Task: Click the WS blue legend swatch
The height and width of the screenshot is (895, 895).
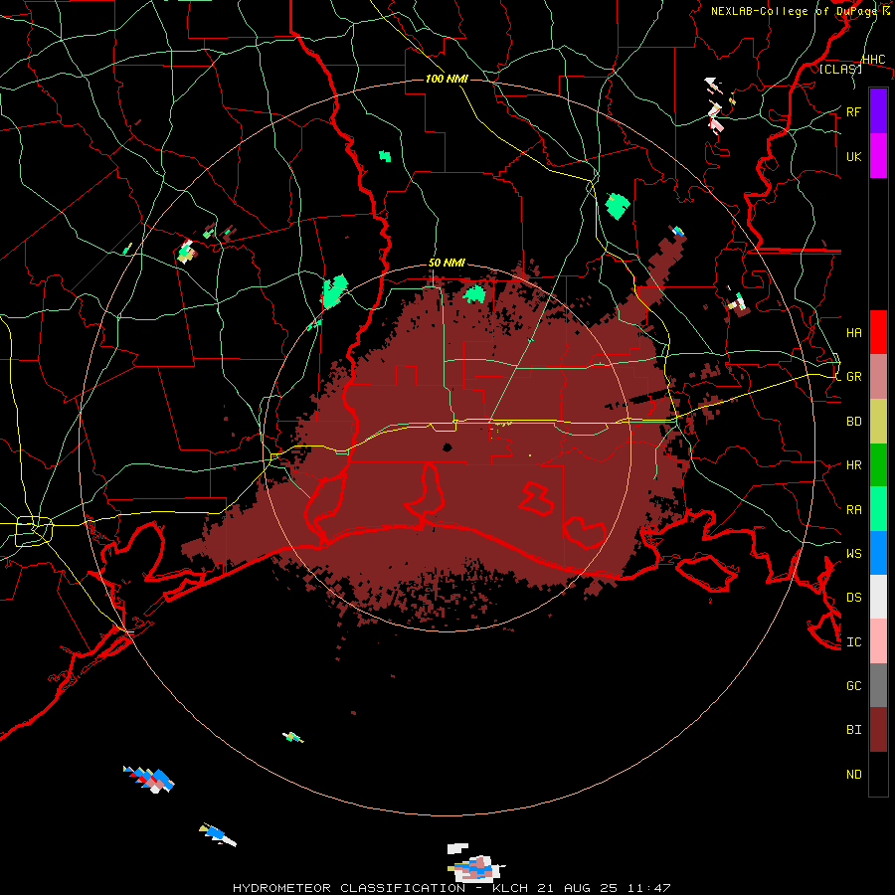Action: pos(878,553)
